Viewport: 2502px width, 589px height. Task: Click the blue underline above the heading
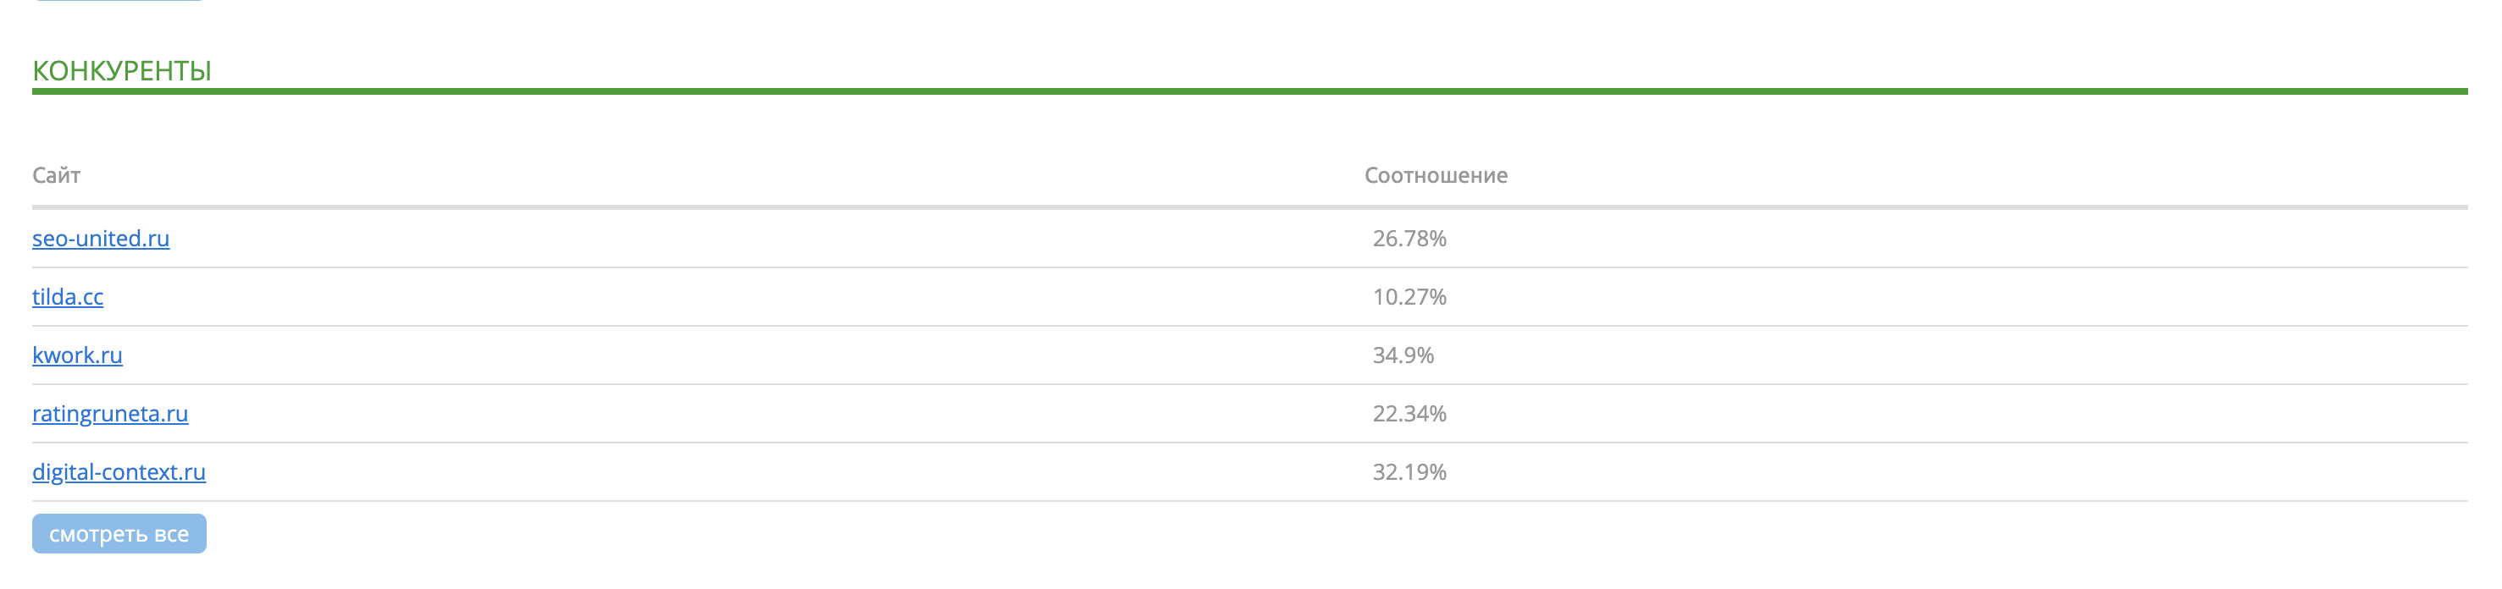118,1
